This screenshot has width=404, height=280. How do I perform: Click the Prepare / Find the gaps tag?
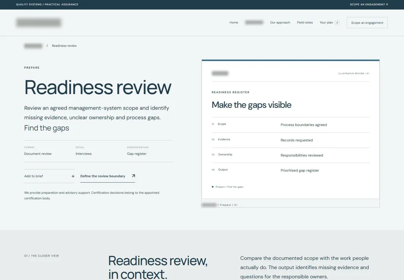point(228,187)
